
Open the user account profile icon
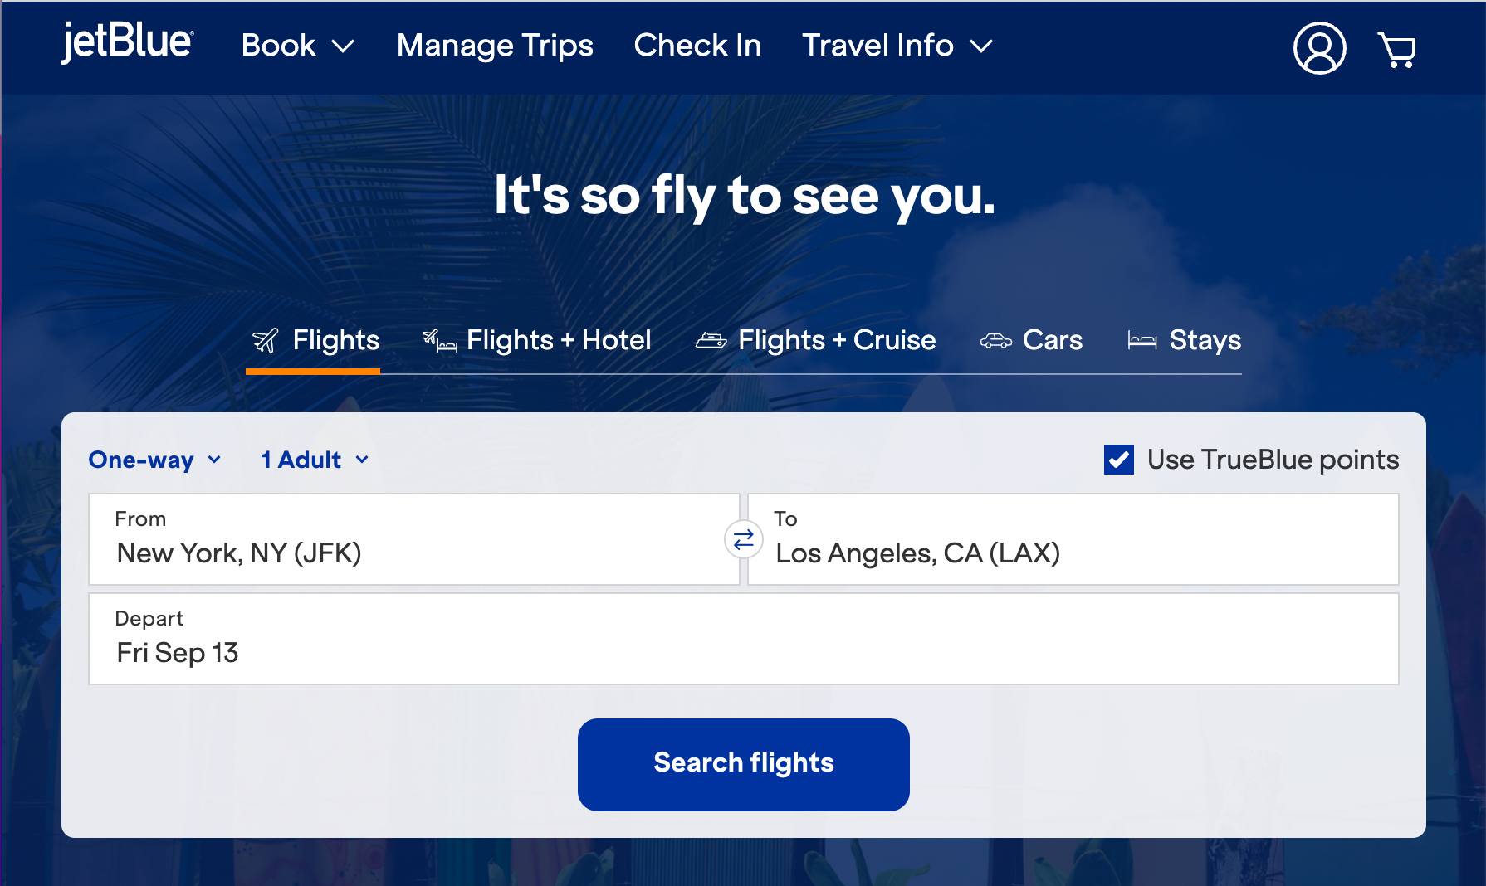pos(1319,48)
